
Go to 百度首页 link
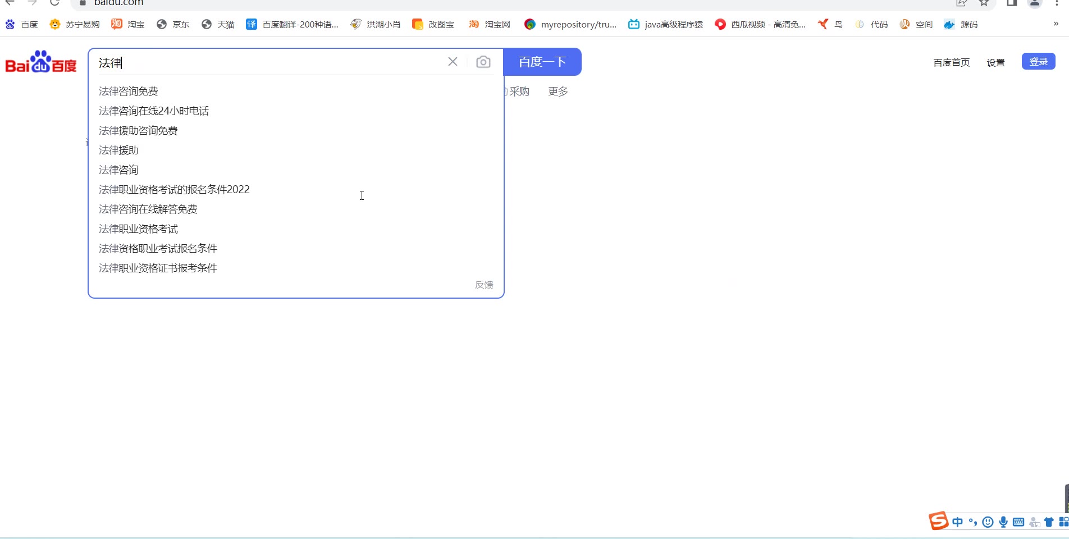coord(951,62)
